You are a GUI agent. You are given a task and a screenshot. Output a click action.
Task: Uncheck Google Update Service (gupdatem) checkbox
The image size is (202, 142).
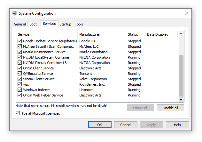pyautogui.click(x=19, y=41)
